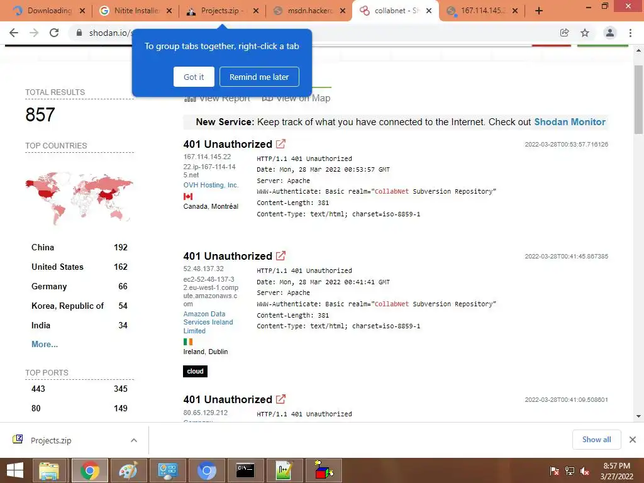Select IP address 52.48.137.32 text
The width and height of the screenshot is (644, 483).
(204, 269)
